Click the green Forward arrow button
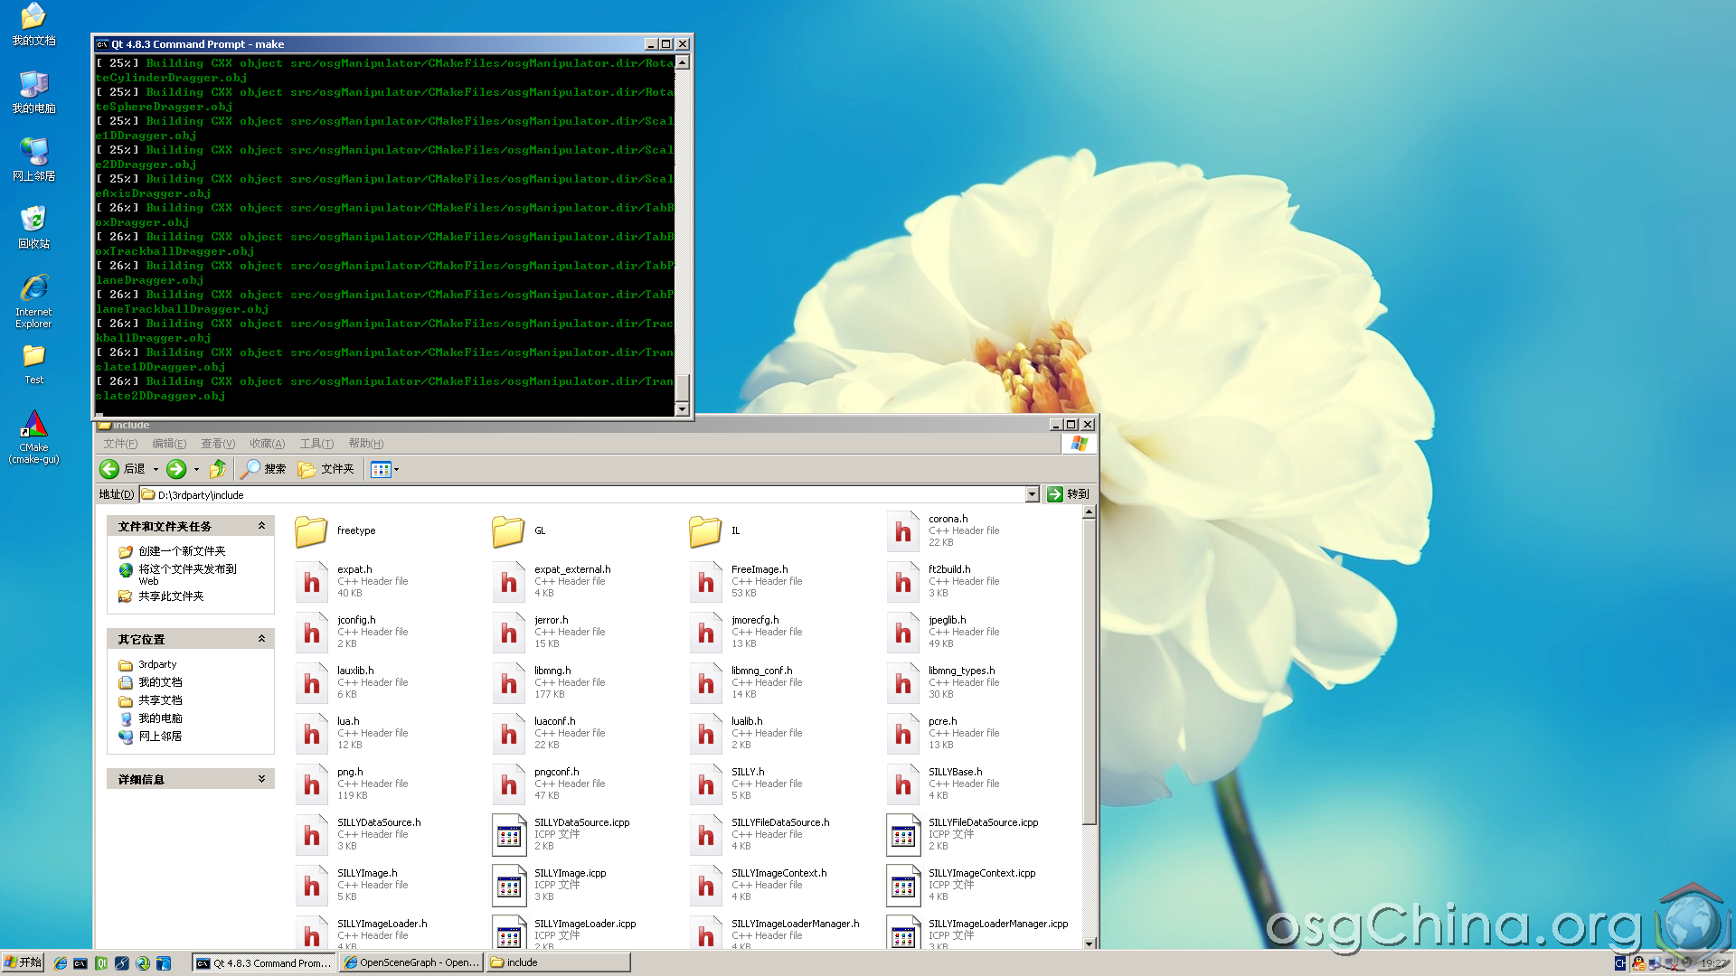The width and height of the screenshot is (1736, 976). click(176, 469)
